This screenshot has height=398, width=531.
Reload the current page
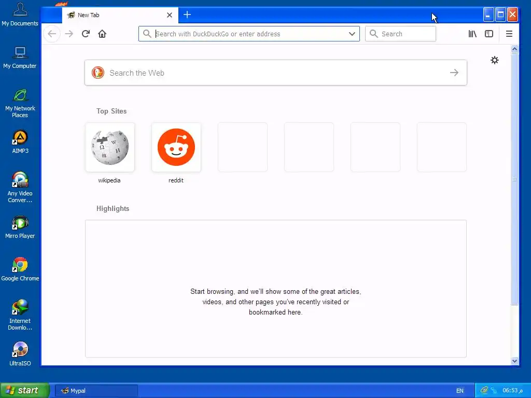click(86, 34)
